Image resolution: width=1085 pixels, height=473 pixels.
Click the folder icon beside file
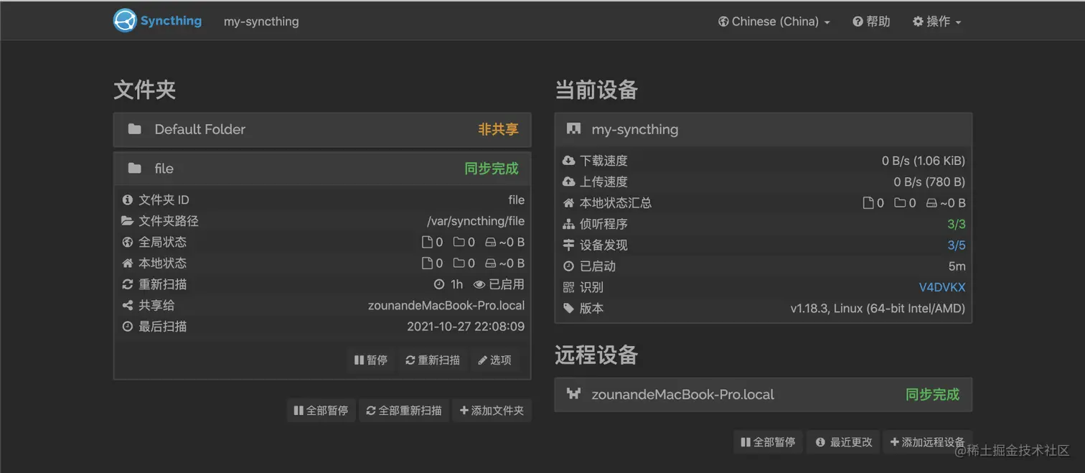(134, 168)
